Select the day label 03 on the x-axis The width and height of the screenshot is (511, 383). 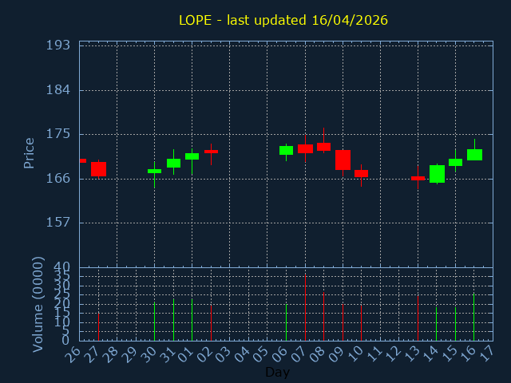point(223,353)
